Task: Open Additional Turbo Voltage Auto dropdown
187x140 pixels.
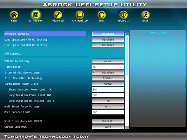Action: coord(108,106)
